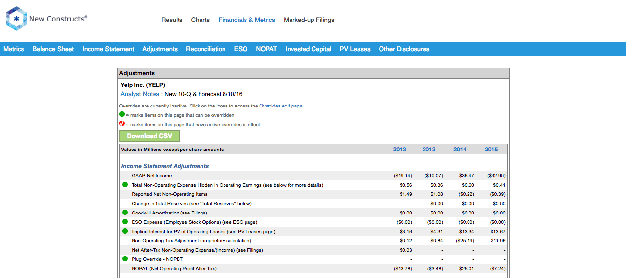
Task: Click the 2013 column header
Action: coord(429,150)
